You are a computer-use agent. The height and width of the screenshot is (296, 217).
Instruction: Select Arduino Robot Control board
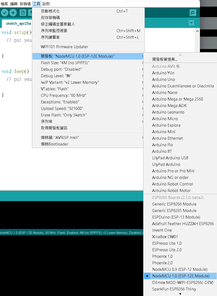click(x=180, y=184)
